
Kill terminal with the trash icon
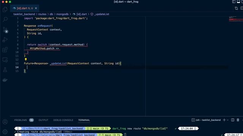(238, 120)
